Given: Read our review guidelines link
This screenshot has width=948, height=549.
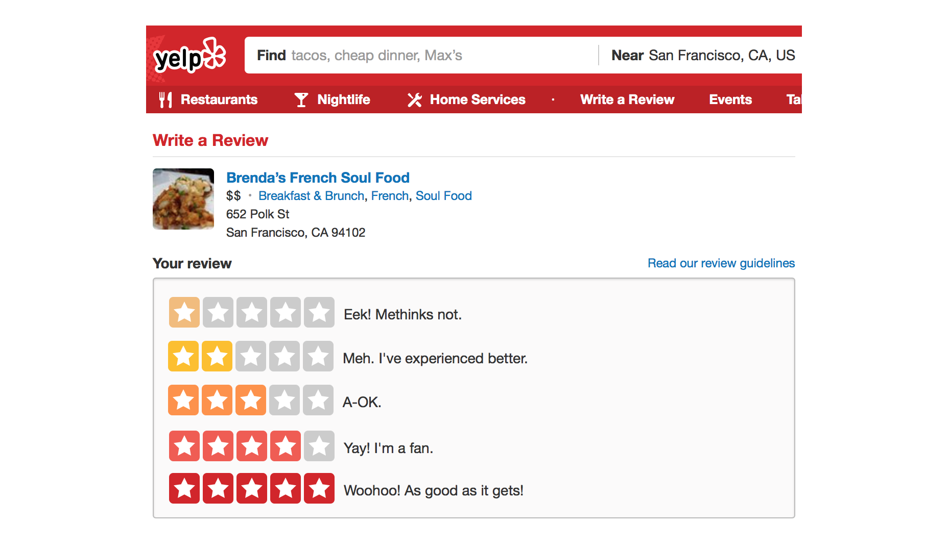Looking at the screenshot, I should pyautogui.click(x=721, y=263).
